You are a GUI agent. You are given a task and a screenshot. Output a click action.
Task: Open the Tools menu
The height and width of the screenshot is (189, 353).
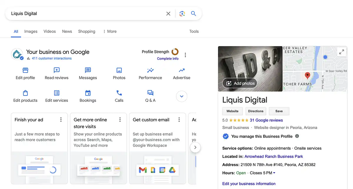(x=194, y=31)
